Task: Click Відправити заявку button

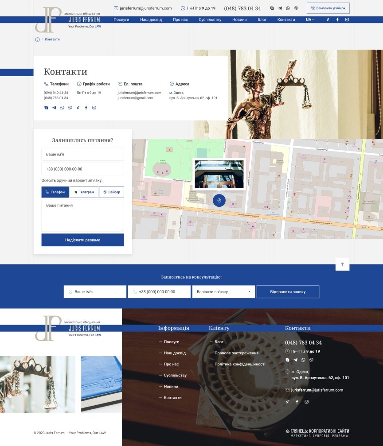Action: tap(288, 292)
